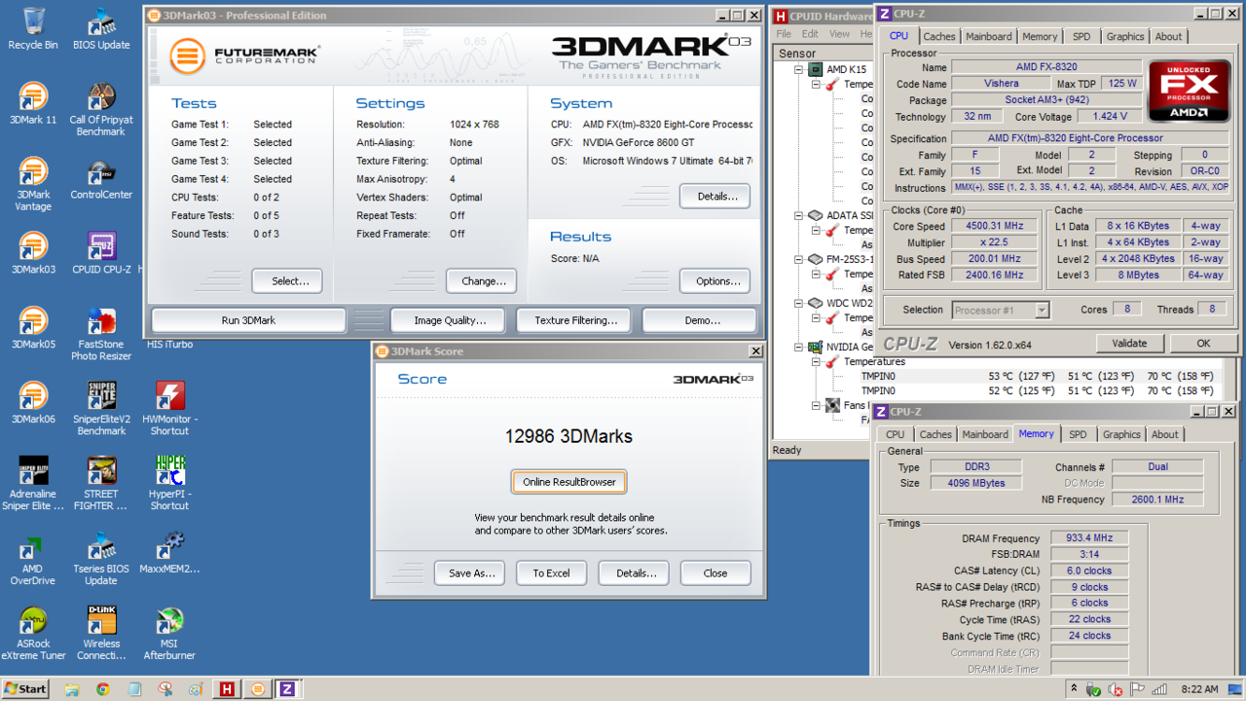Collapse the ADATA SSD node in HWMonitor
The image size is (1246, 701).
click(x=799, y=216)
